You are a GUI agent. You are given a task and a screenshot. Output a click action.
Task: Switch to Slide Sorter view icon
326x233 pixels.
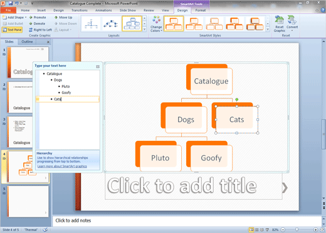coord(257,230)
